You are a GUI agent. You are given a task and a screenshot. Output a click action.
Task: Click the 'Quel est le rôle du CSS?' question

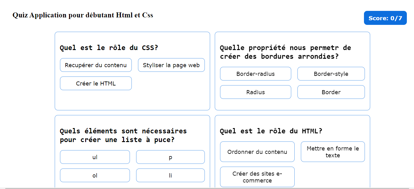pyautogui.click(x=109, y=48)
